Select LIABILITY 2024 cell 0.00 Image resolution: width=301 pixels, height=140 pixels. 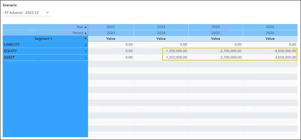tap(161, 44)
